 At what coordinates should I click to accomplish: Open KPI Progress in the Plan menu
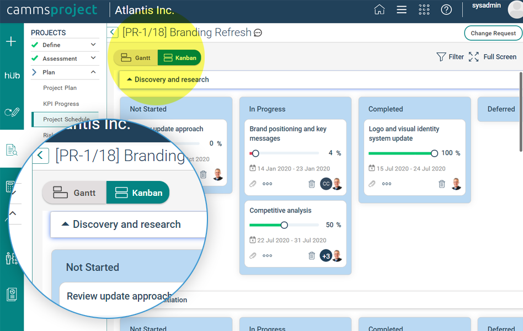61,104
